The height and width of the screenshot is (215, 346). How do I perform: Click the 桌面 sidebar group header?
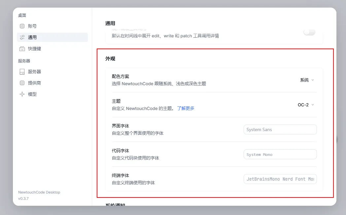coord(22,15)
